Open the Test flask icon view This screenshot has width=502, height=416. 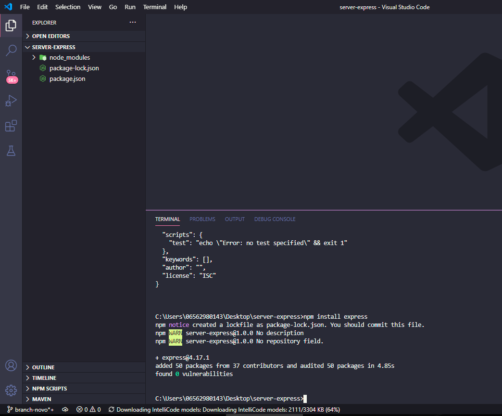click(x=11, y=151)
